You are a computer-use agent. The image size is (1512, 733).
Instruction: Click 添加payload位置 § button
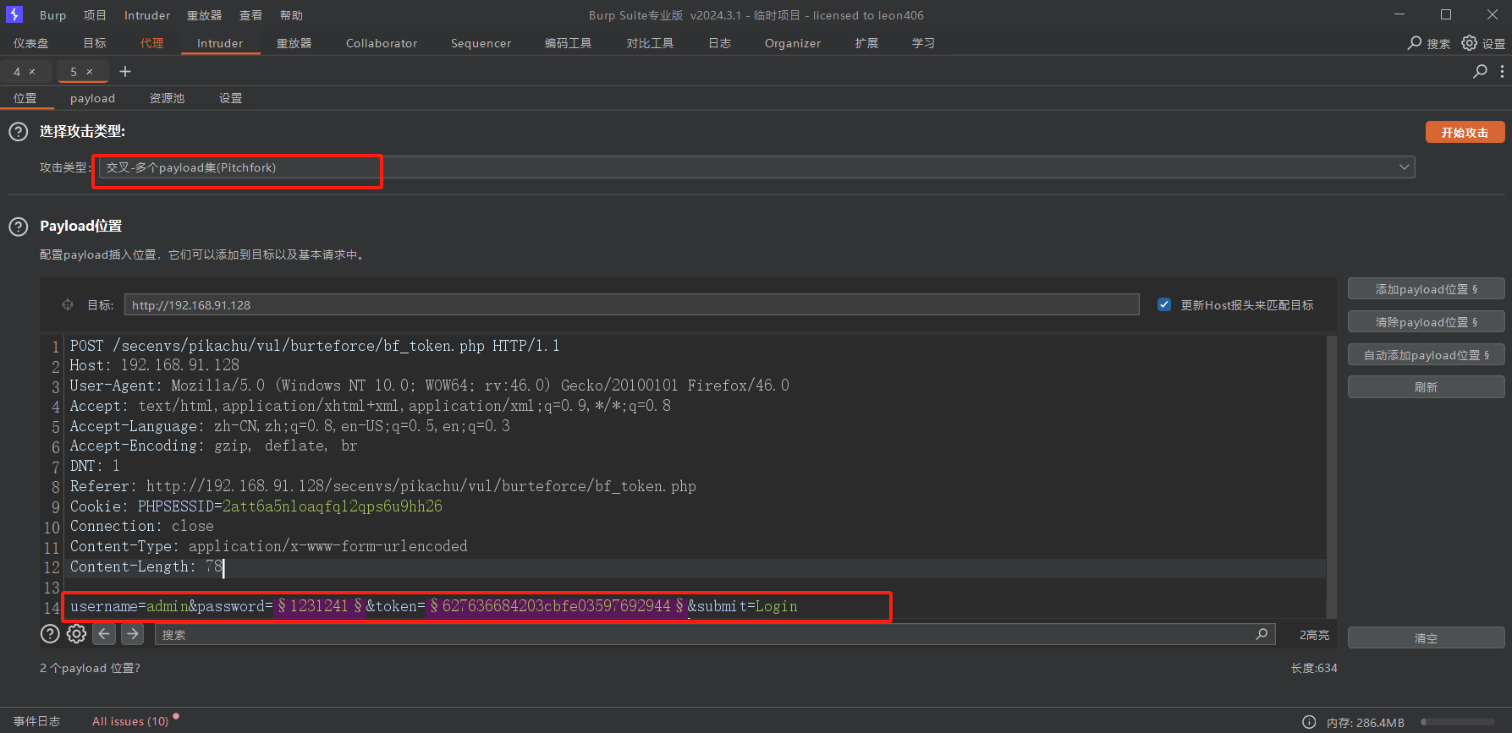1426,289
